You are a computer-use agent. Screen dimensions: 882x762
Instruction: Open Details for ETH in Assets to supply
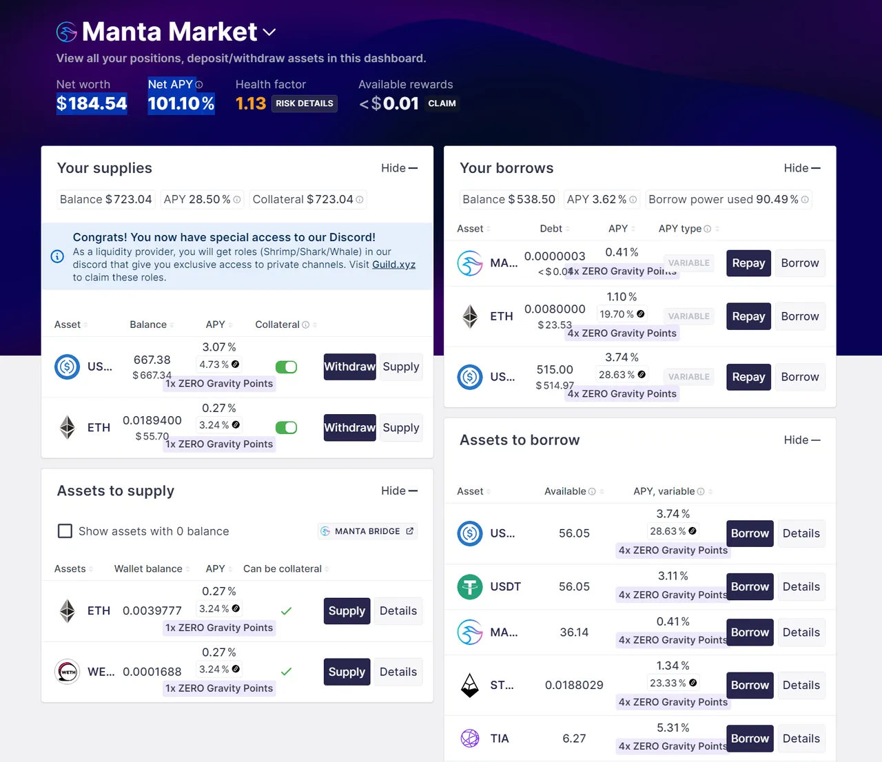click(398, 611)
